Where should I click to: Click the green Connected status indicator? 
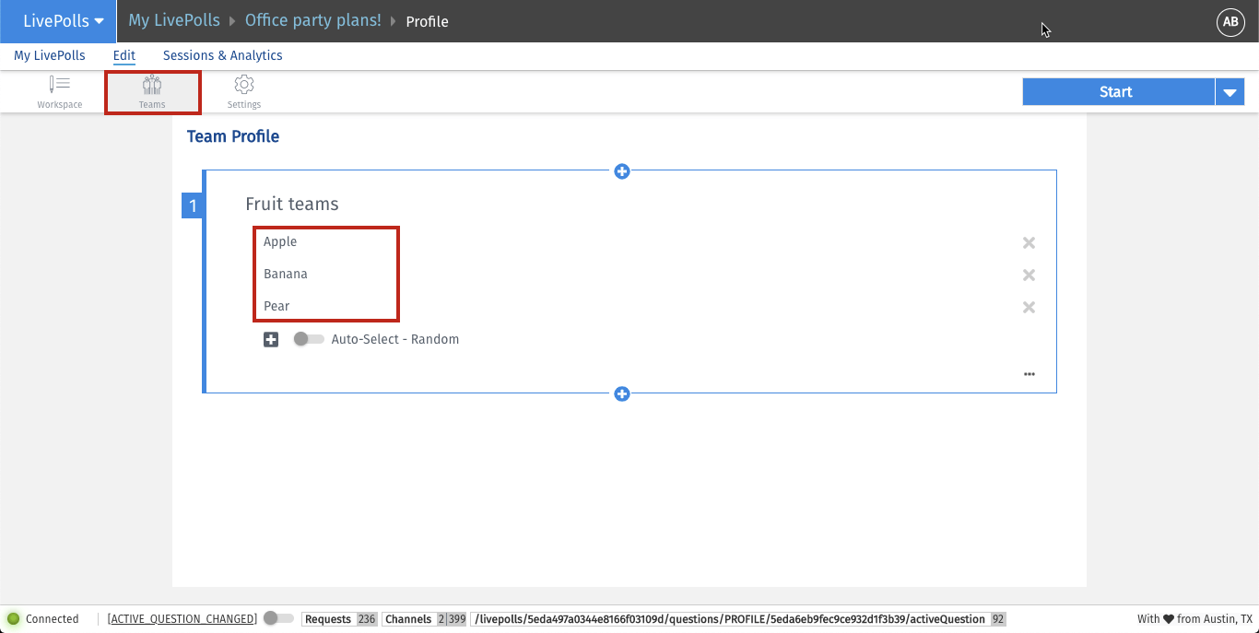(14, 619)
